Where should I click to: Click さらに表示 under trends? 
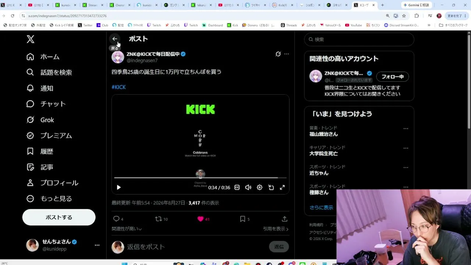321,208
